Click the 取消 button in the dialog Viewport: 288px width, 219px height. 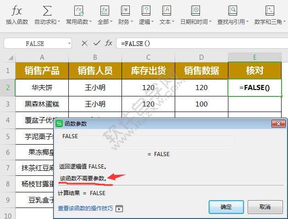click(265, 207)
